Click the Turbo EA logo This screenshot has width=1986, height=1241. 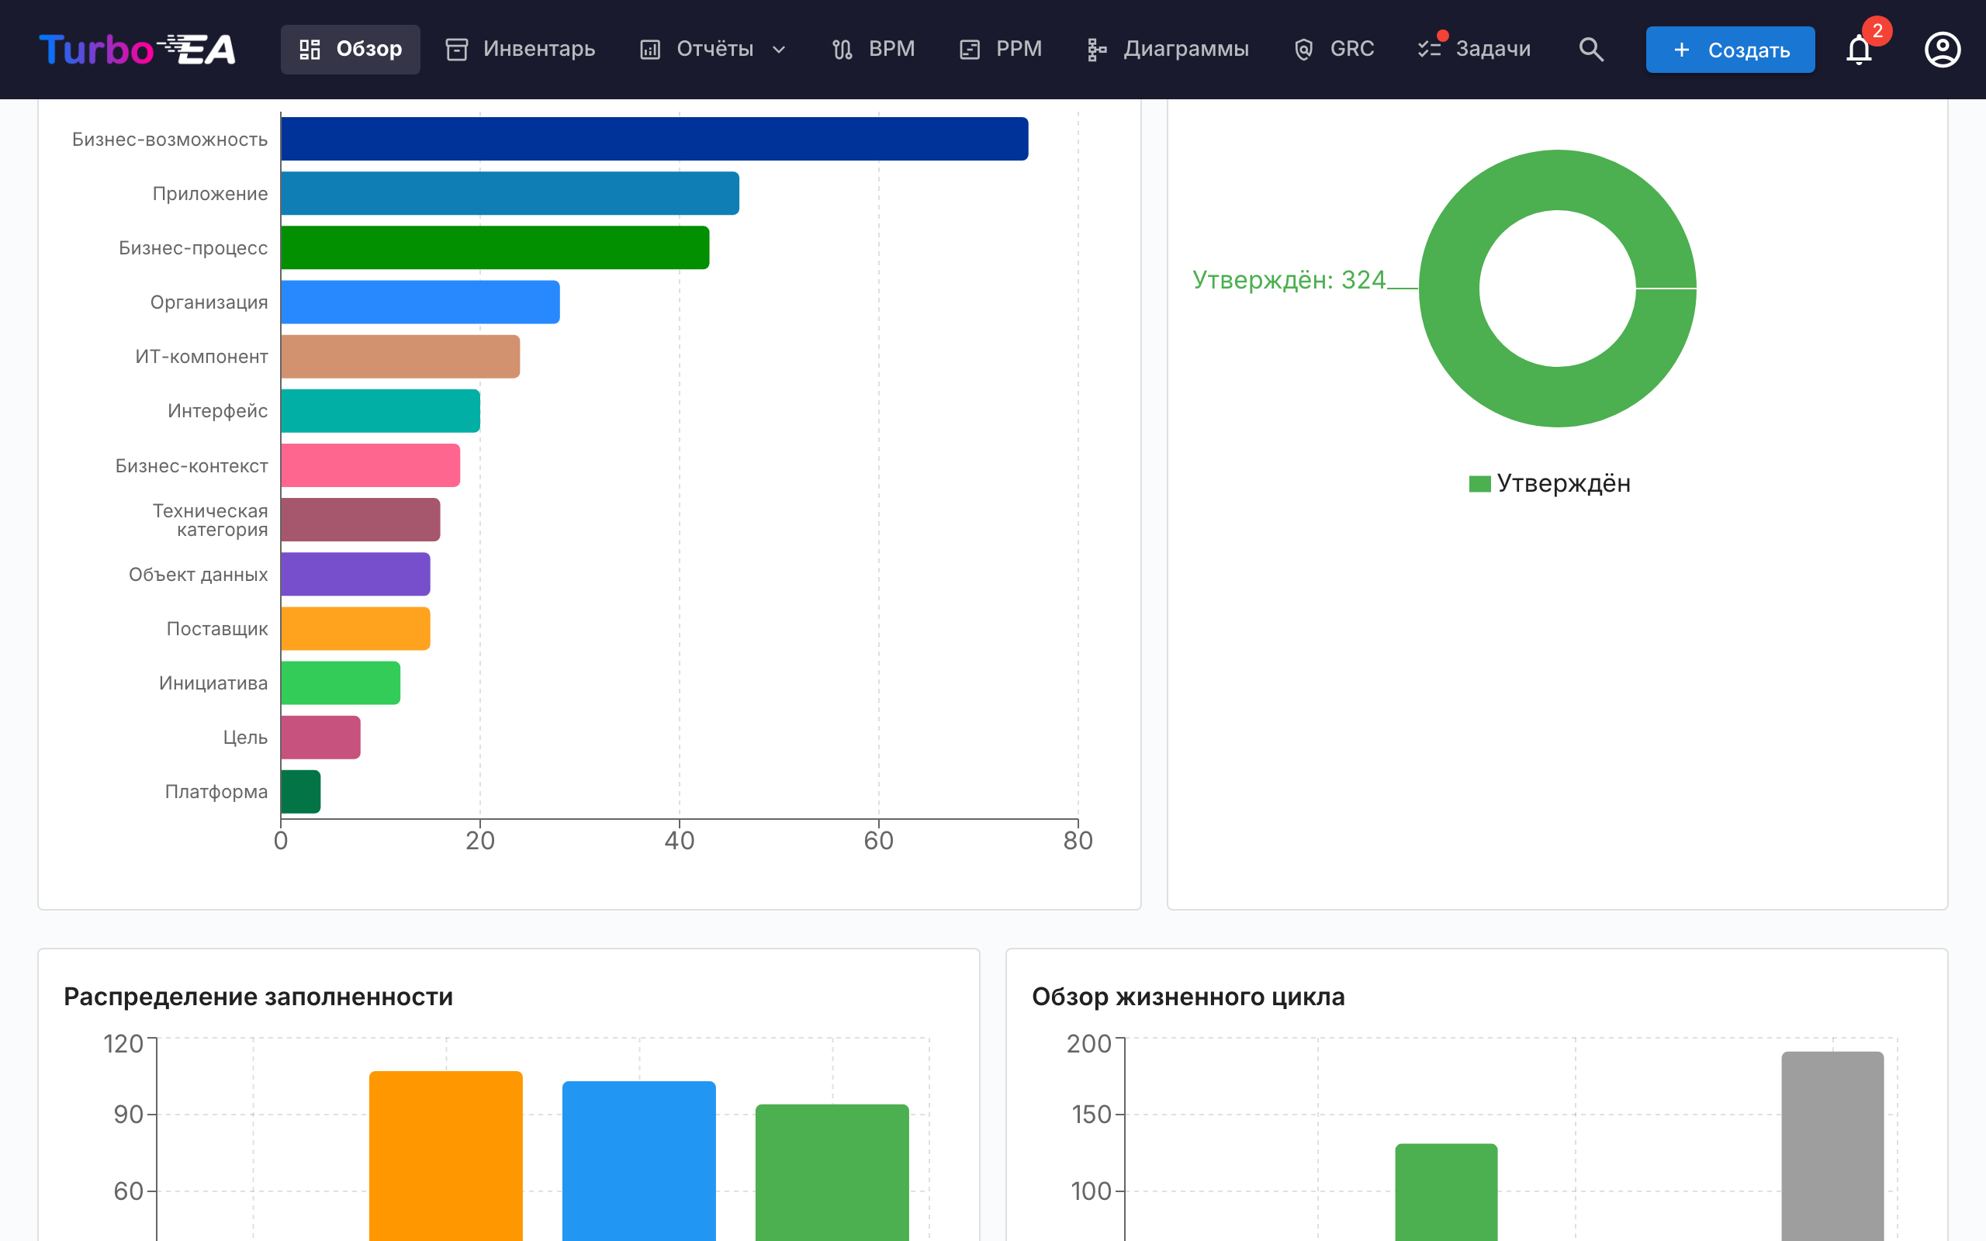(x=137, y=49)
